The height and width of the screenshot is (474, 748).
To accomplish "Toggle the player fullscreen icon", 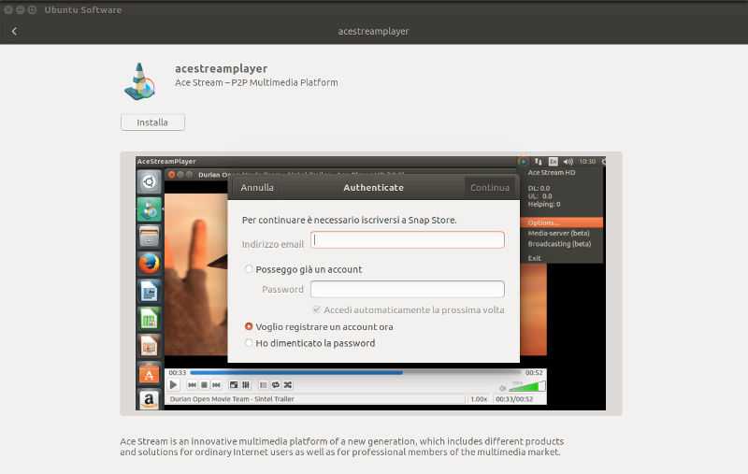I will [234, 385].
